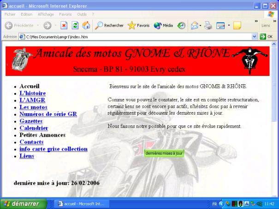Click the Accueil menu text
Viewport: 279px width, 209px height.
(x=30, y=86)
